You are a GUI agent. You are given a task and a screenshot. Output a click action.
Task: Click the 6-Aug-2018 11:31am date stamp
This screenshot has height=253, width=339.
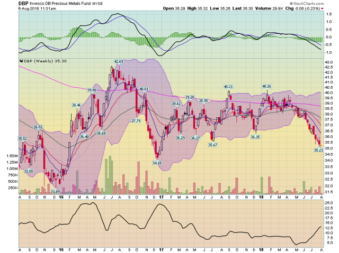click(37, 8)
